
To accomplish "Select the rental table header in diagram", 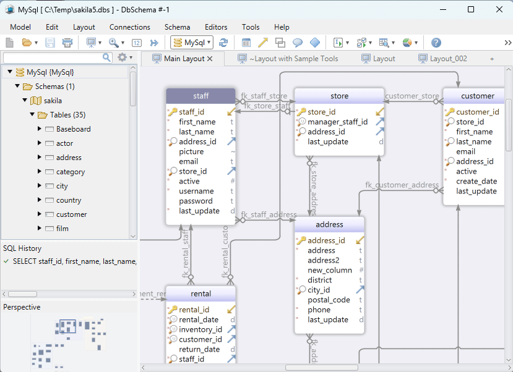I will click(x=200, y=294).
